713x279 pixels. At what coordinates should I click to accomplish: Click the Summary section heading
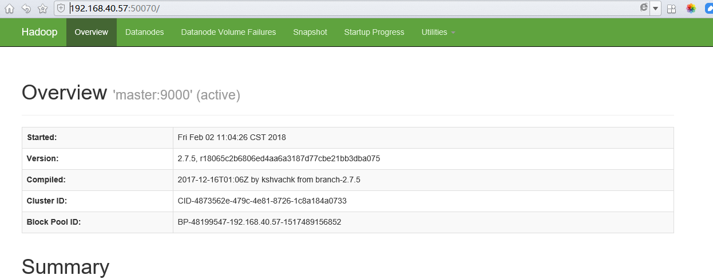pos(65,267)
